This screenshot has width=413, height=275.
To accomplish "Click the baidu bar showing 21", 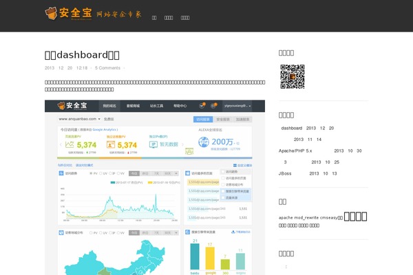I will pos(195,256).
